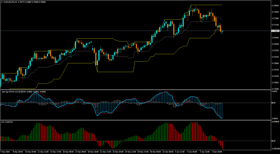This screenshot has height=154, width=280.
Task: Click the 0.00 level label in AO scale
Action: tap(273, 141)
